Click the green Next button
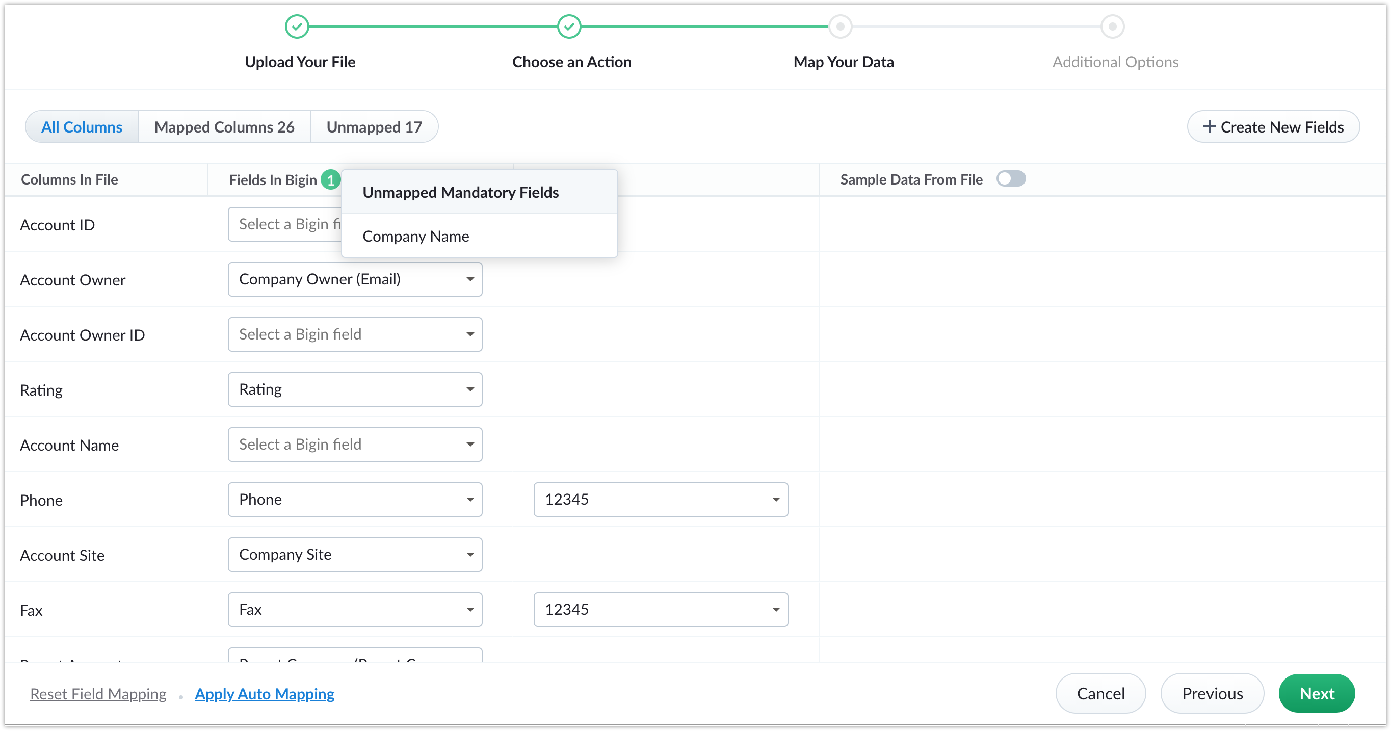The image size is (1391, 731). [x=1317, y=693]
